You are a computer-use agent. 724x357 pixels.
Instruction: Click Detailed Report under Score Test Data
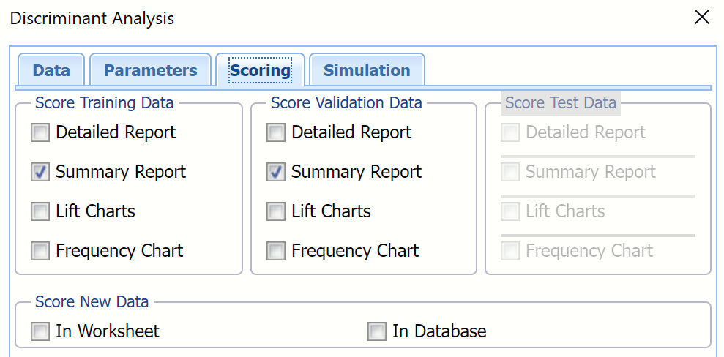pyautogui.click(x=510, y=132)
